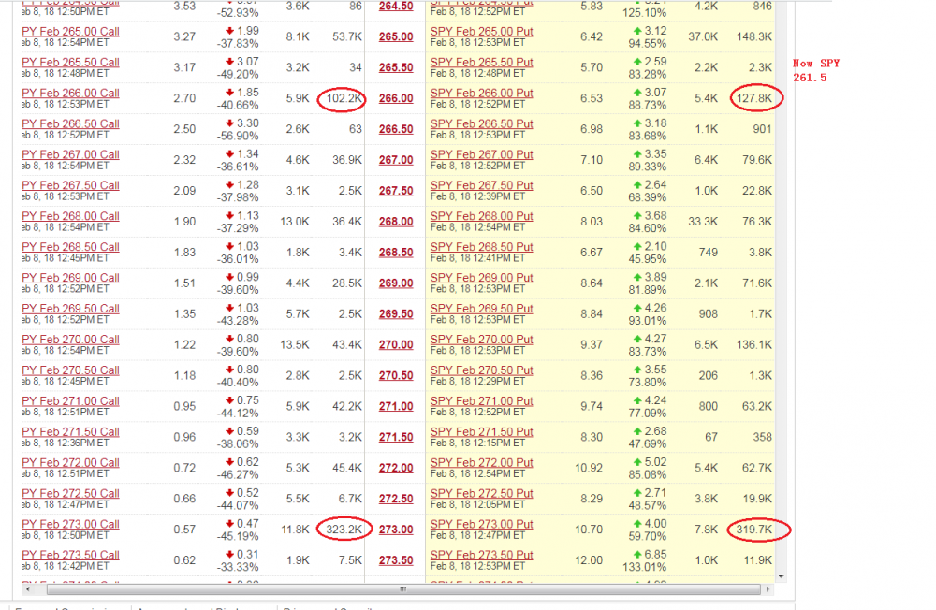Select the 266.00 strike price link
Viewport: 936px width, 610px height.
pos(396,98)
